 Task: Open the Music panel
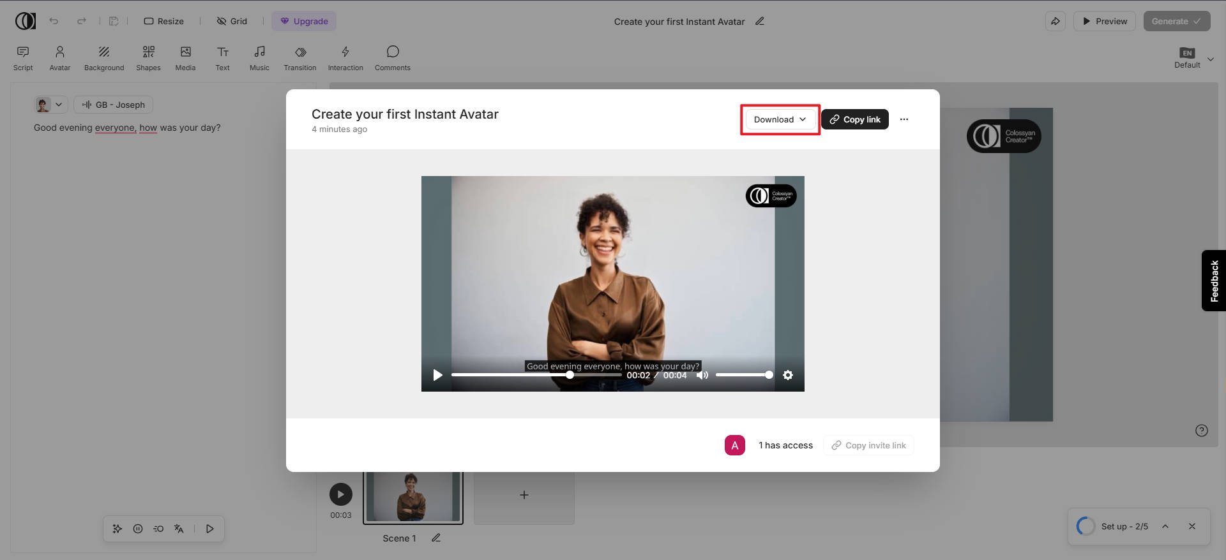259,58
